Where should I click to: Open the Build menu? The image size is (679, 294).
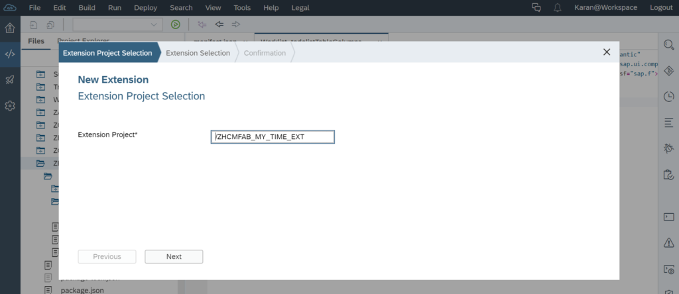(x=87, y=7)
